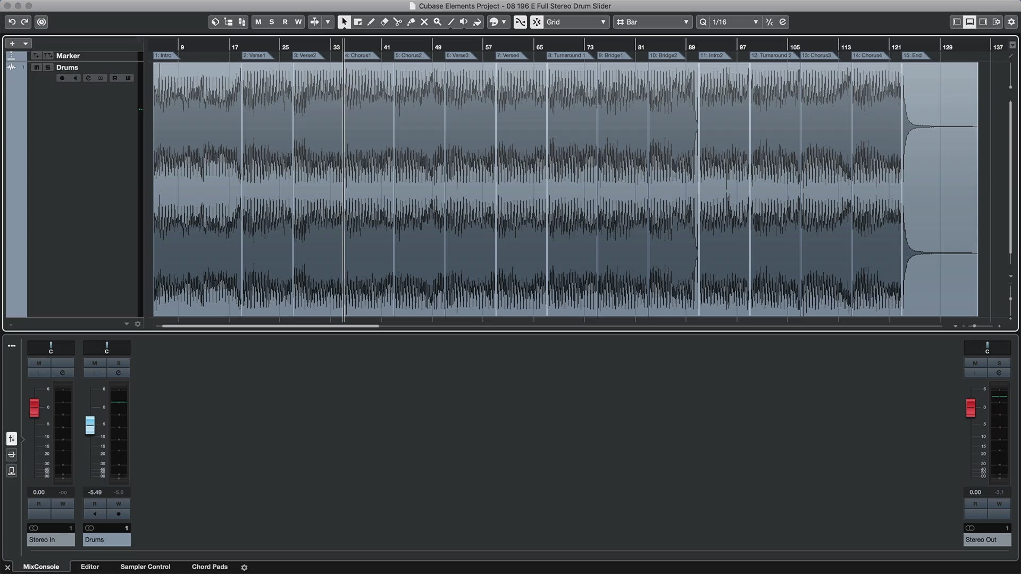This screenshot has height=574, width=1021.
Task: Open track list zoom dropdown arrow at bottom
Action: coord(127,324)
